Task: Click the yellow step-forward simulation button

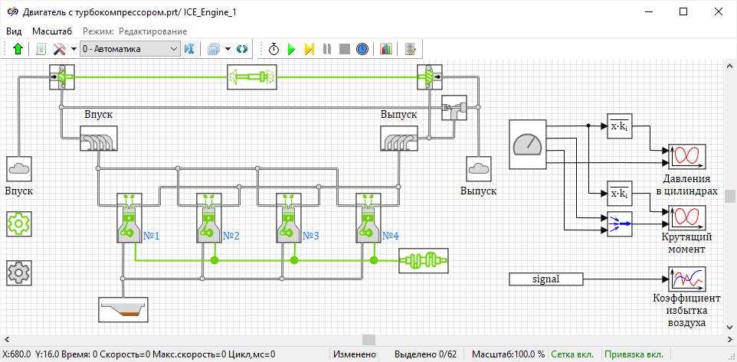Action: coord(310,49)
